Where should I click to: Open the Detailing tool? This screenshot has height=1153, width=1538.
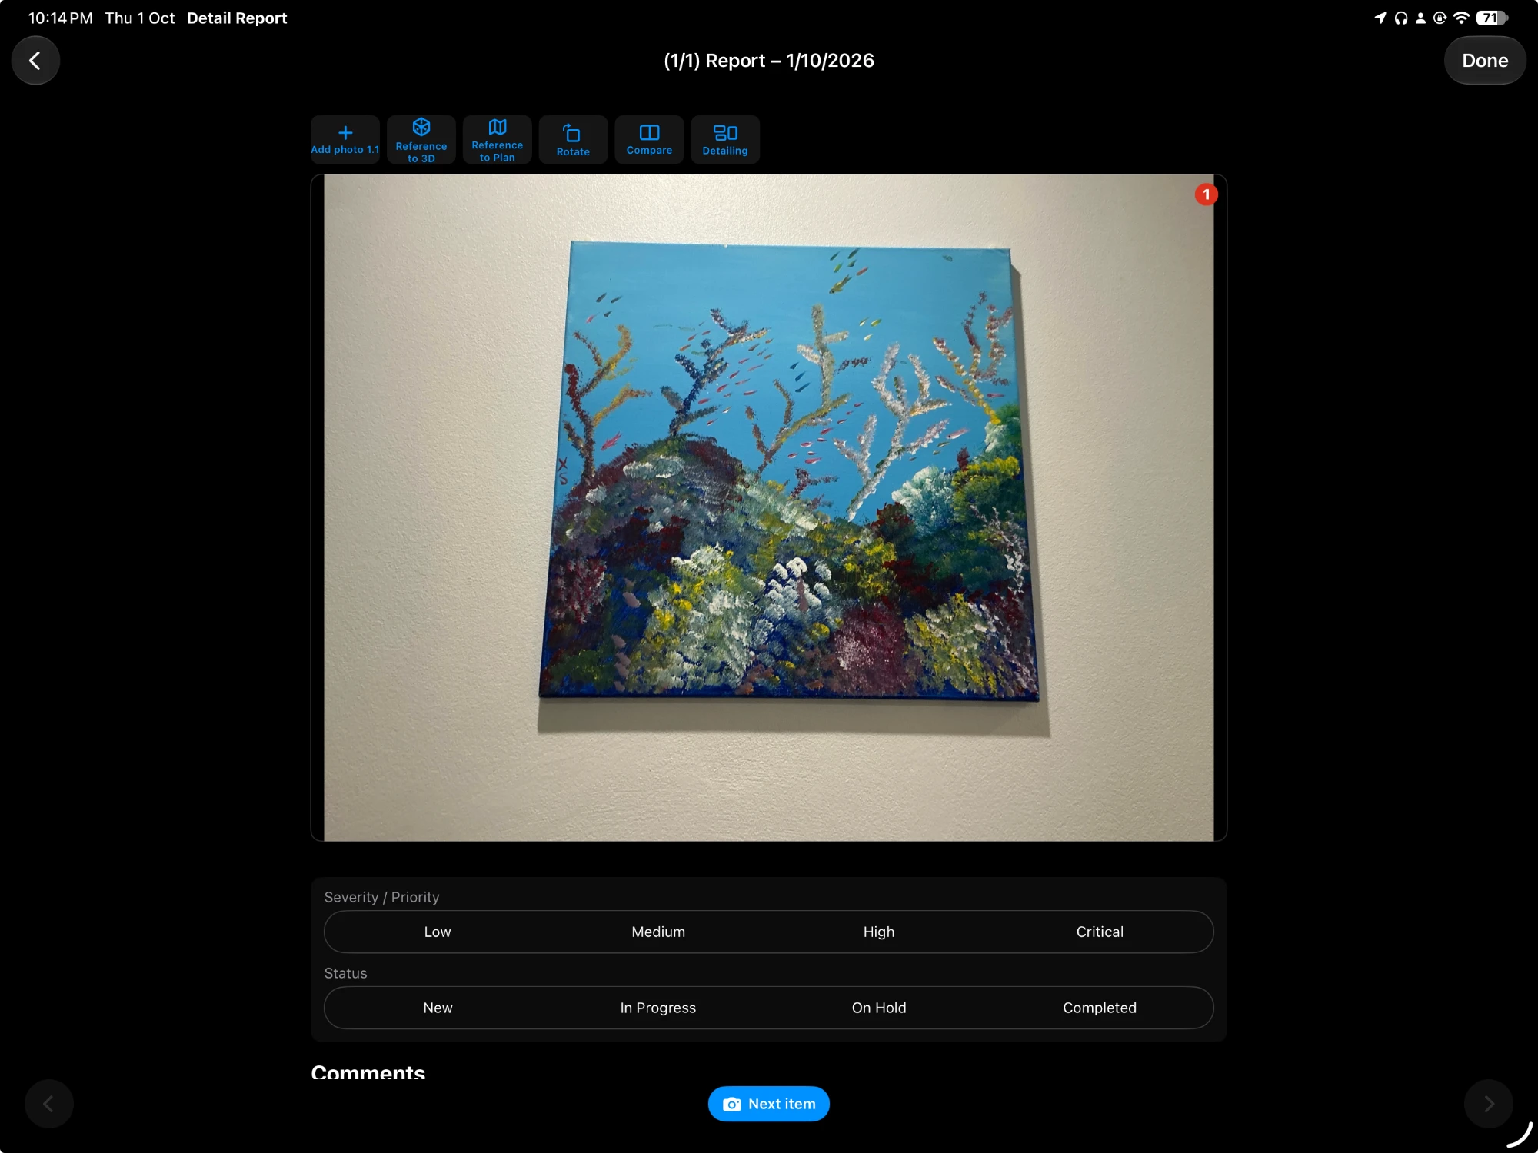tap(725, 139)
